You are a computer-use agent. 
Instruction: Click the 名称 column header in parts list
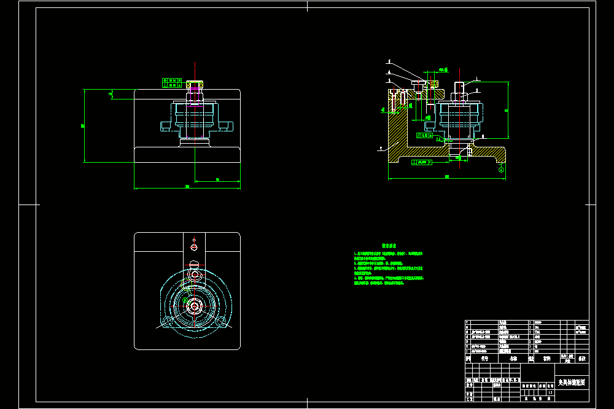(x=513, y=359)
